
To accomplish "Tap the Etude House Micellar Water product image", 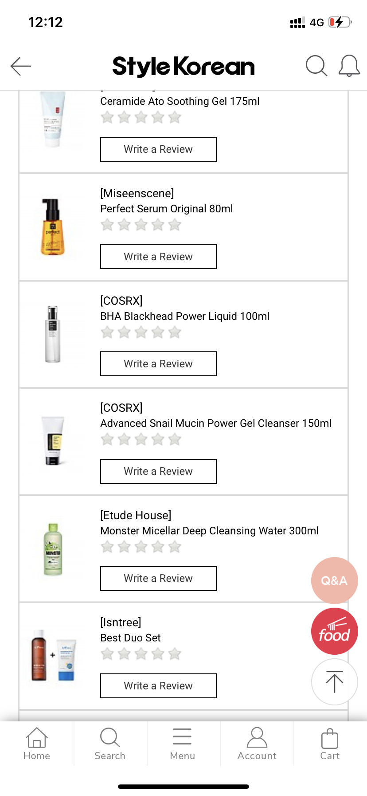I will coord(53,549).
